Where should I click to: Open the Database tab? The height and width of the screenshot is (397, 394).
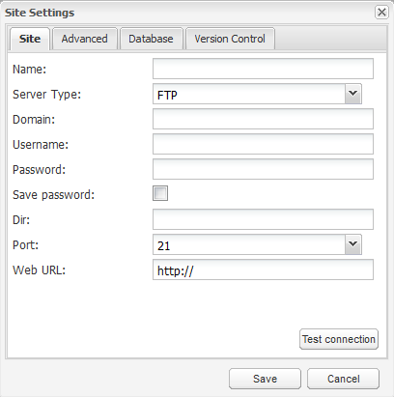[x=151, y=39]
